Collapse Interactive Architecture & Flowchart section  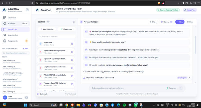click(x=189, y=78)
